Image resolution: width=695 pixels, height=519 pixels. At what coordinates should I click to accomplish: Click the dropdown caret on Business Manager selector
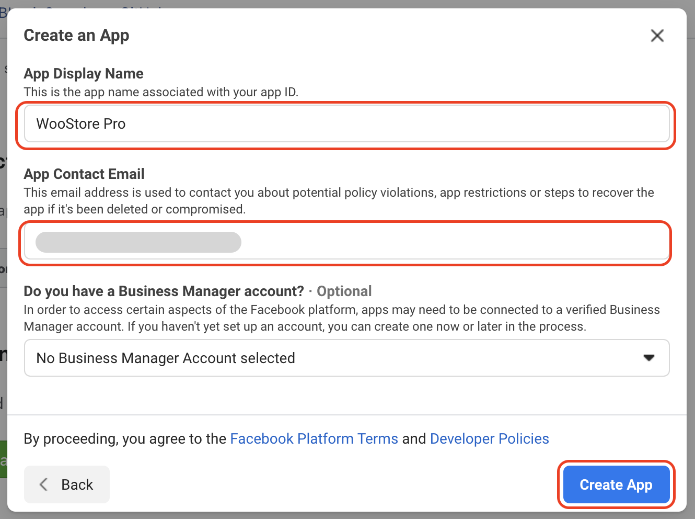pyautogui.click(x=649, y=358)
